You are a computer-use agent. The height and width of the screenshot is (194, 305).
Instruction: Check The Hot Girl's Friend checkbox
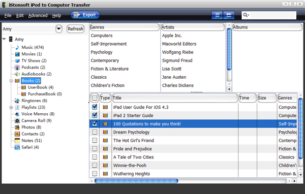point(95,140)
